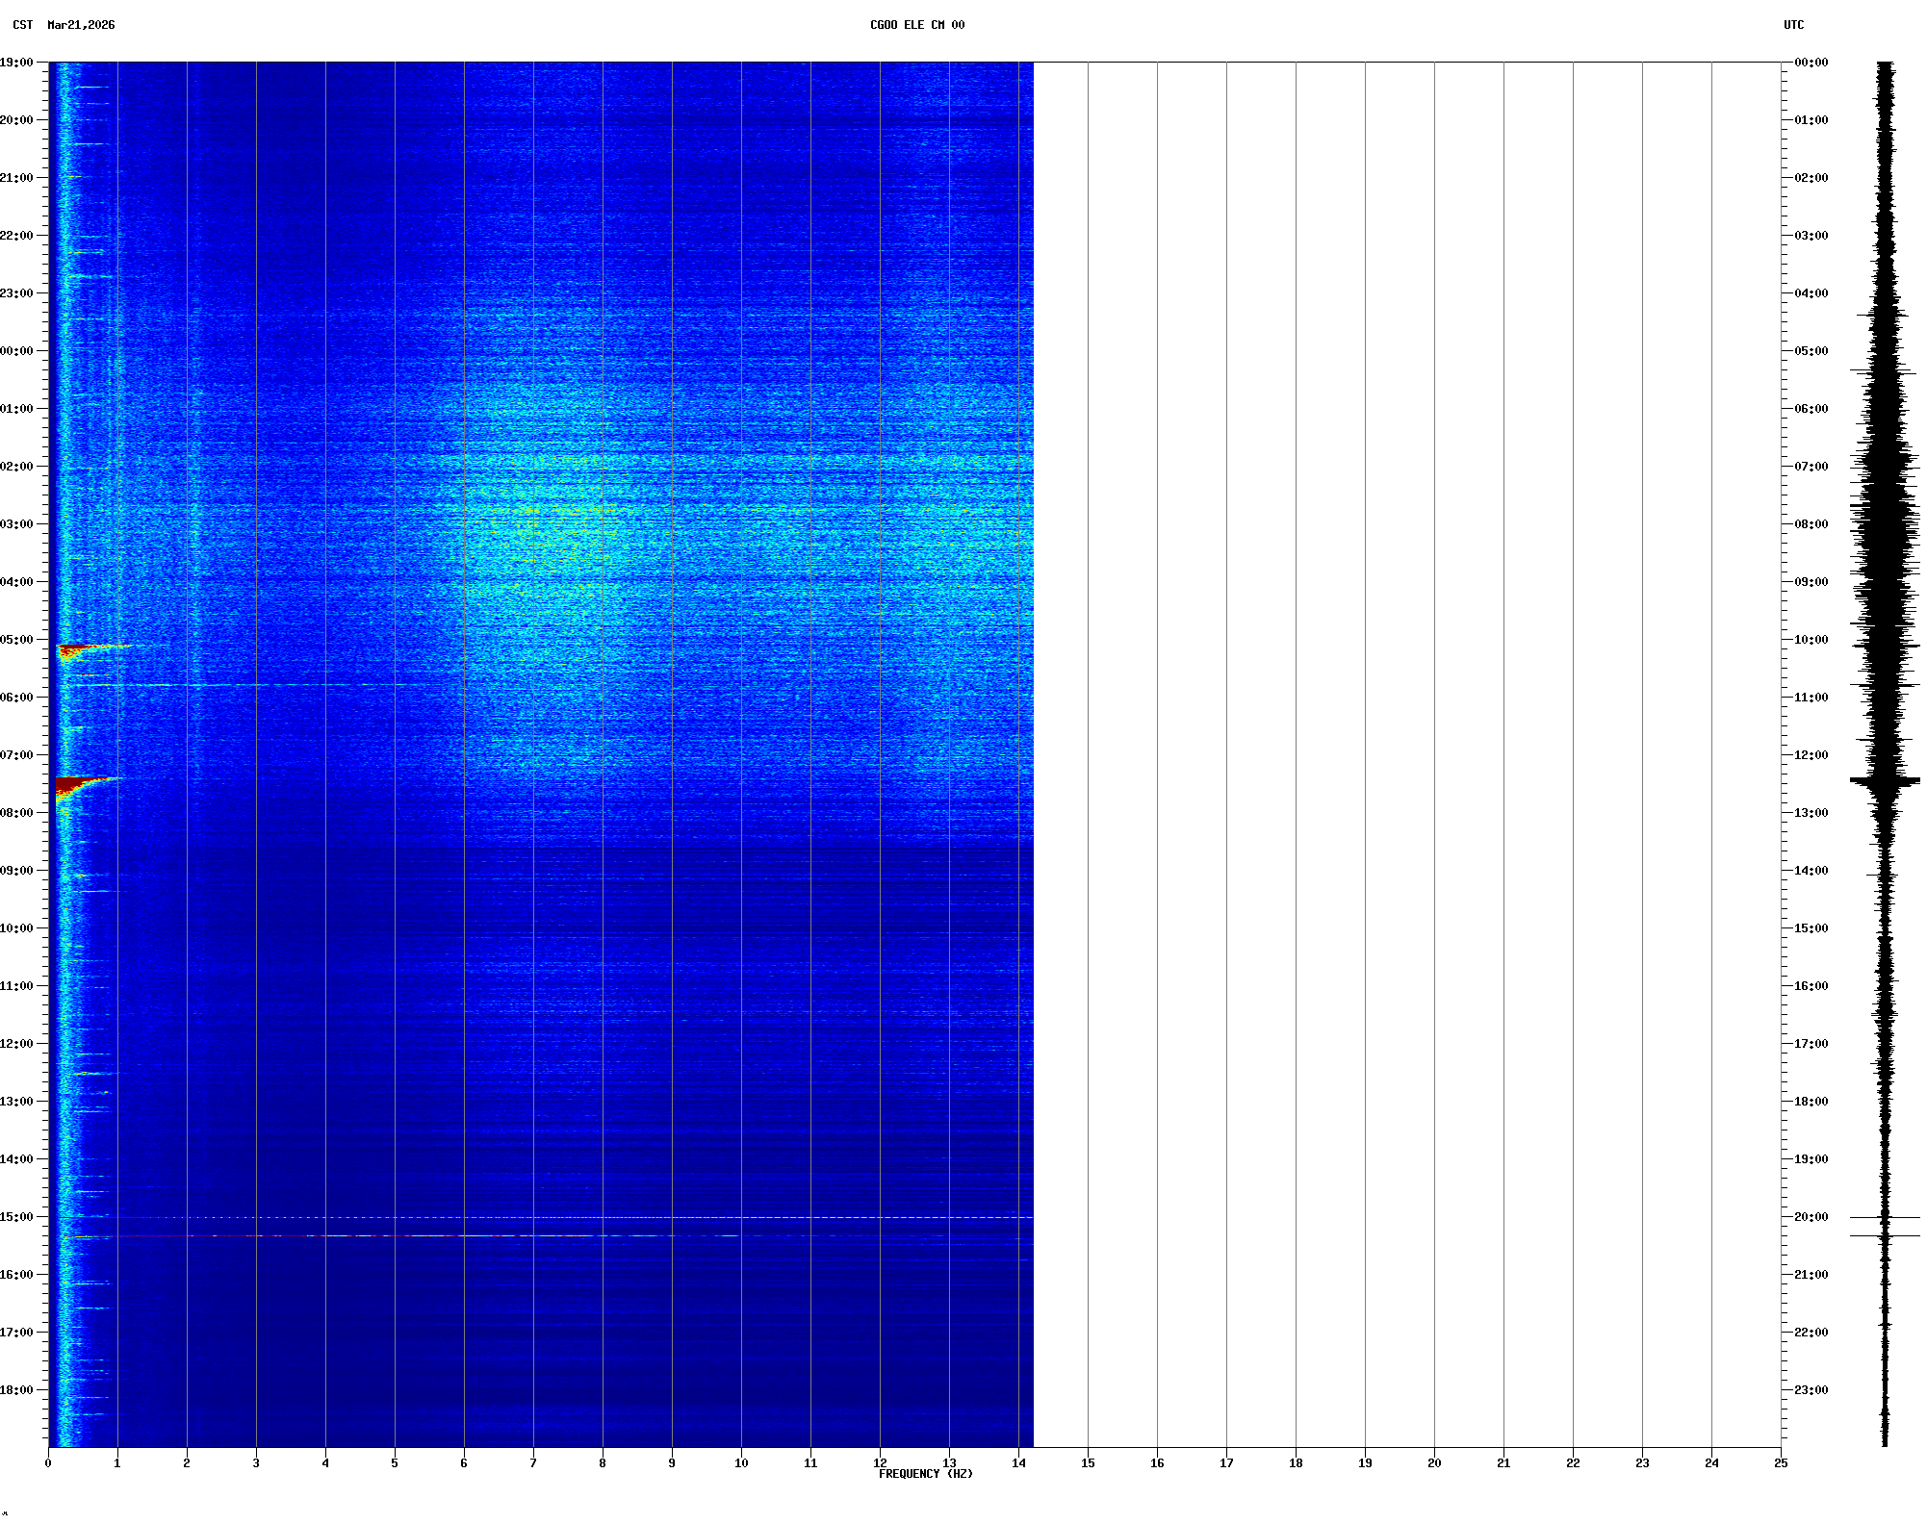
Task: Click the seismogram trace spike near 12:30 UTC
Action: point(1884,781)
